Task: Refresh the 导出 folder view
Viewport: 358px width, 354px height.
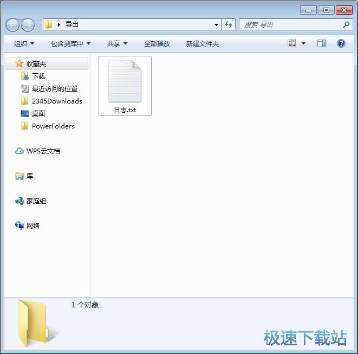Action: (x=229, y=25)
